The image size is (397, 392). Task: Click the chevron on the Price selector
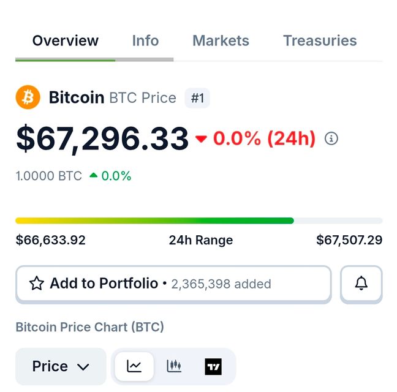83,367
